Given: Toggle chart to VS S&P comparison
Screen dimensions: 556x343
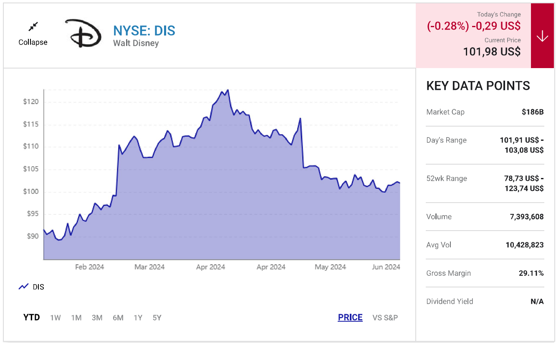Looking at the screenshot, I should 385,318.
